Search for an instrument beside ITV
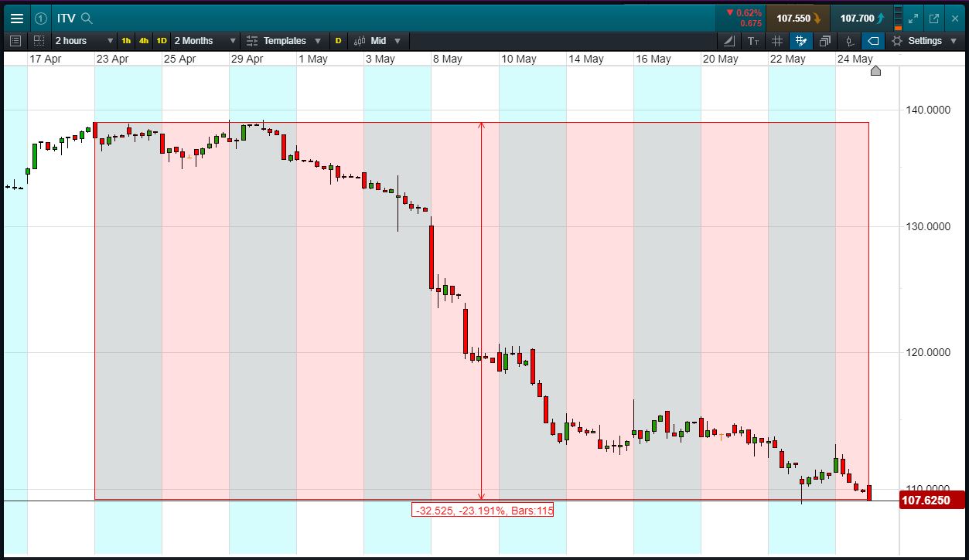Image resolution: width=969 pixels, height=560 pixels. click(x=87, y=19)
